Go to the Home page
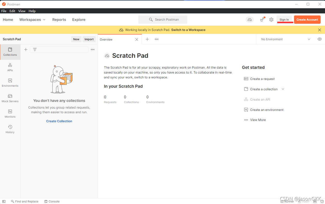 tap(8, 20)
